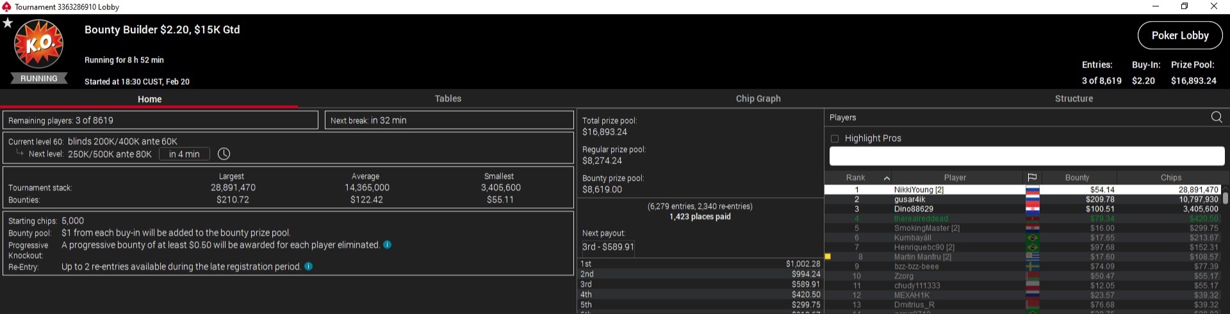Screen dimensions: 1230x314
Task: Sort players by country flag column
Action: (x=1032, y=178)
